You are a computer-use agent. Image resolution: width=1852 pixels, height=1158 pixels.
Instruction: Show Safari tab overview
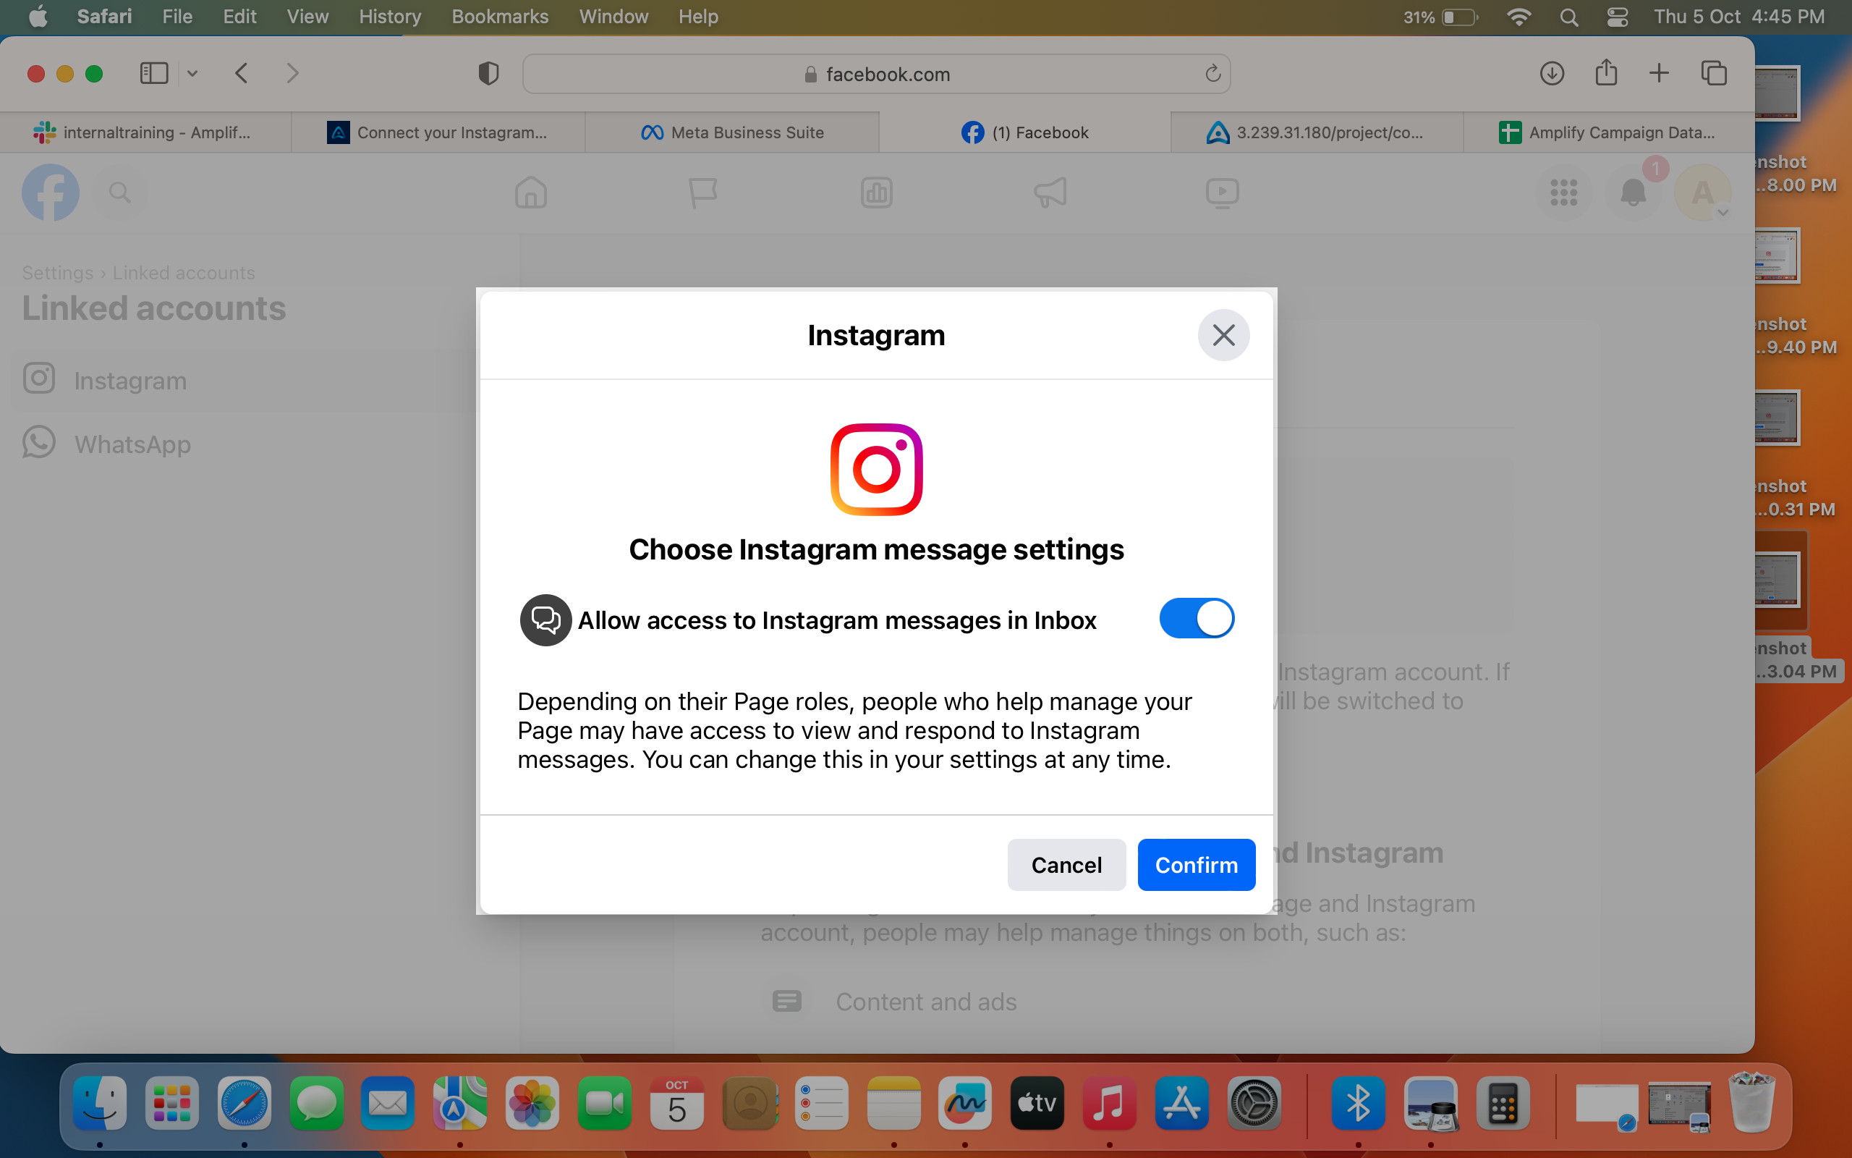(1714, 74)
